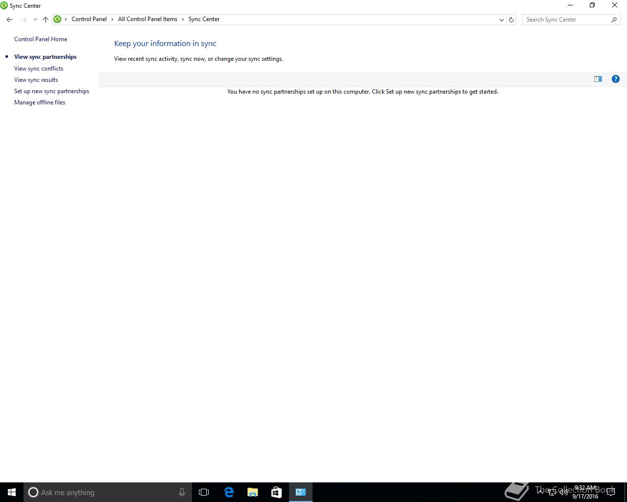Restore down the Sync Center window
627x502 pixels.
pyautogui.click(x=592, y=5)
